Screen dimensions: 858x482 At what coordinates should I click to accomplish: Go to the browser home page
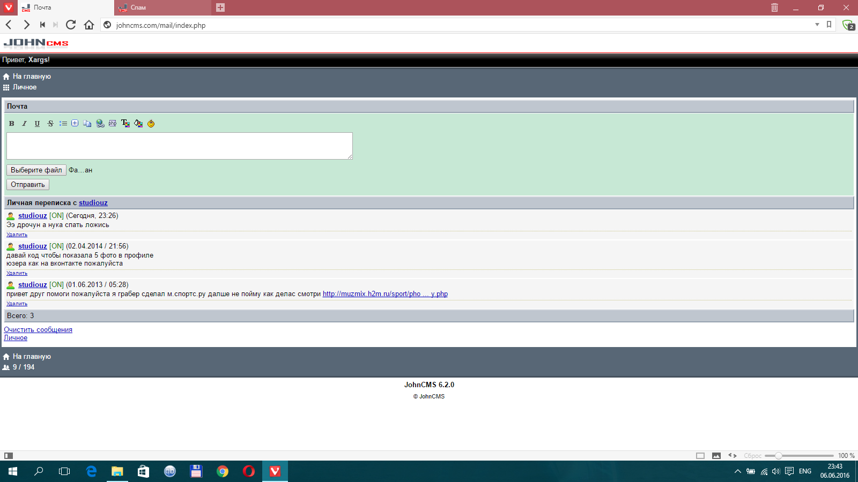[x=89, y=25]
